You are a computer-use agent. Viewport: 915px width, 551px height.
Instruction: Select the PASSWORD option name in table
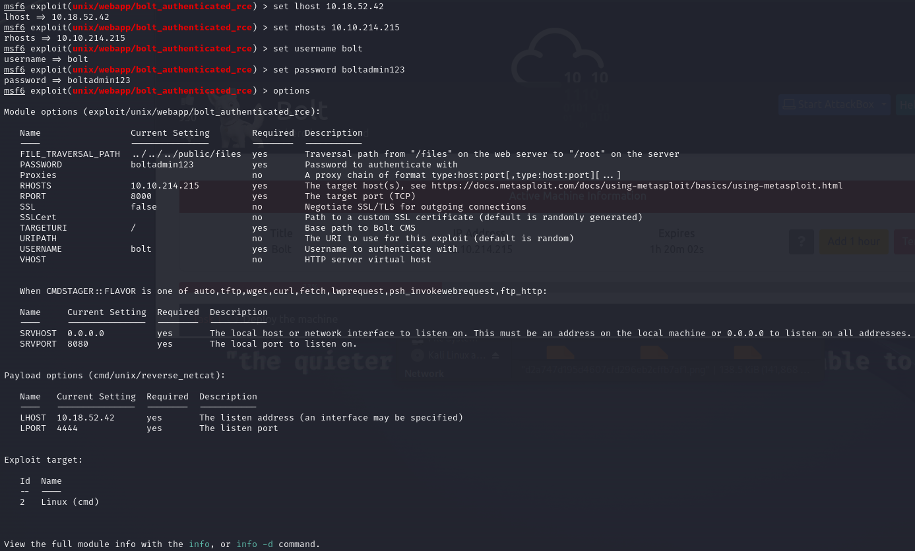click(41, 165)
